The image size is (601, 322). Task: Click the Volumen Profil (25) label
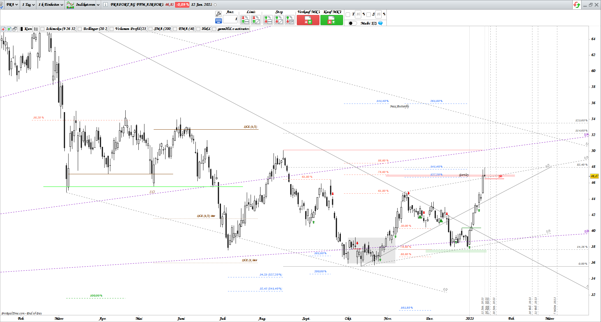(131, 29)
